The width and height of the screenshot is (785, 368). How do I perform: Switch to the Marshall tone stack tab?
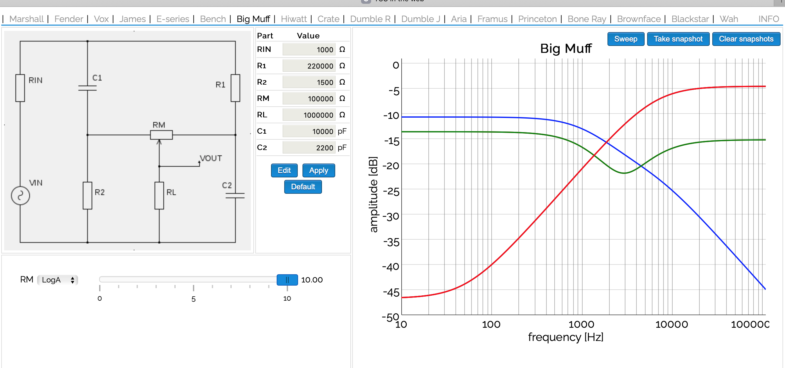point(26,19)
